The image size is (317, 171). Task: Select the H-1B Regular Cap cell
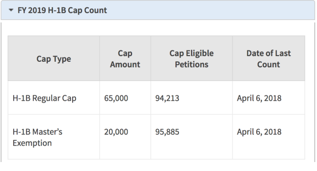pyautogui.click(x=54, y=98)
